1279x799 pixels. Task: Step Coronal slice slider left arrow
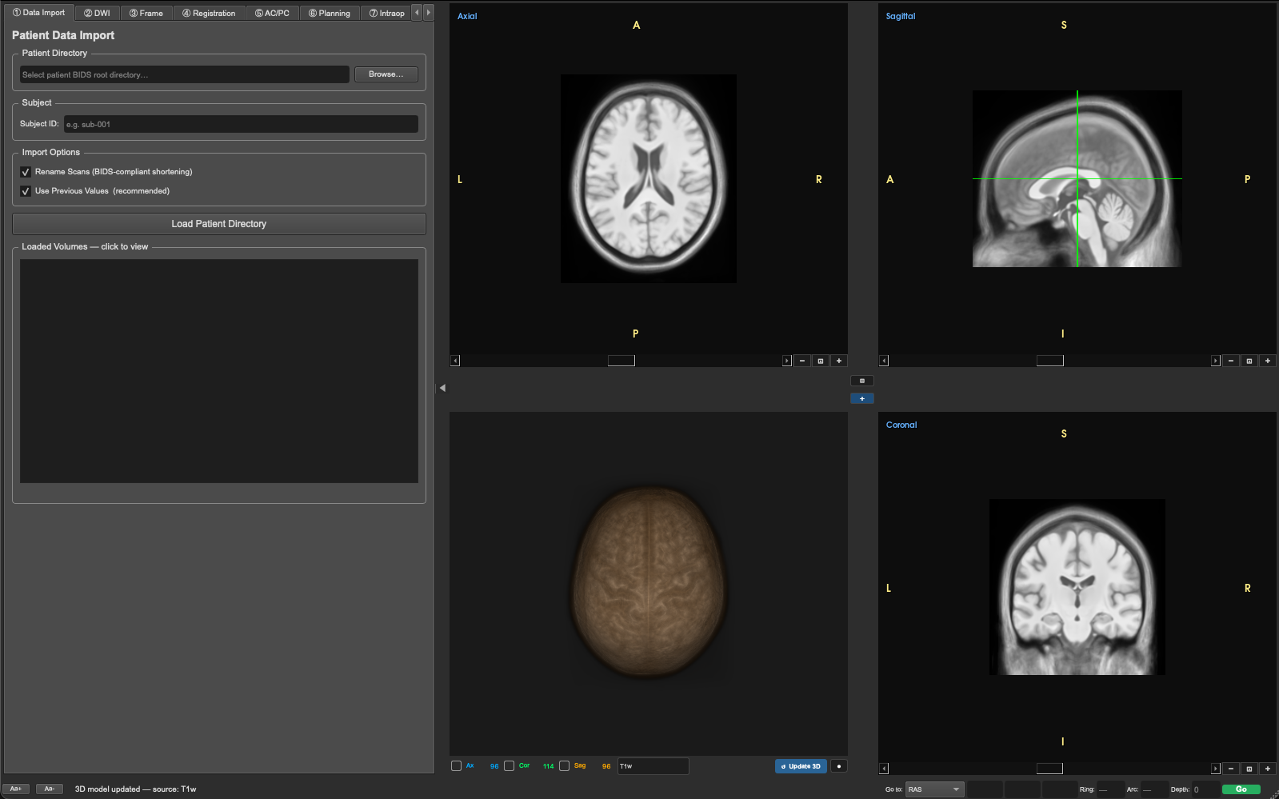point(884,769)
